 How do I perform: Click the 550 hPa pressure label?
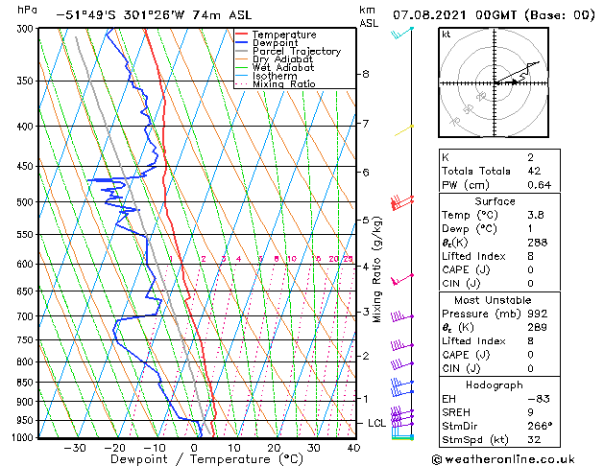pos(27,234)
